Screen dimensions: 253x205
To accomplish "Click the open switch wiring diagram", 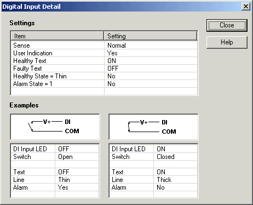I will click(55, 127).
